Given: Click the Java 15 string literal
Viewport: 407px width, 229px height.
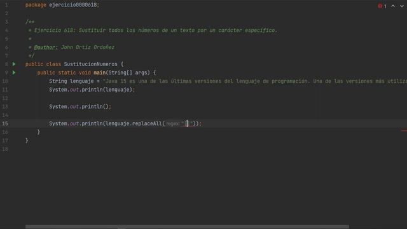Looking at the screenshot, I should (255, 81).
